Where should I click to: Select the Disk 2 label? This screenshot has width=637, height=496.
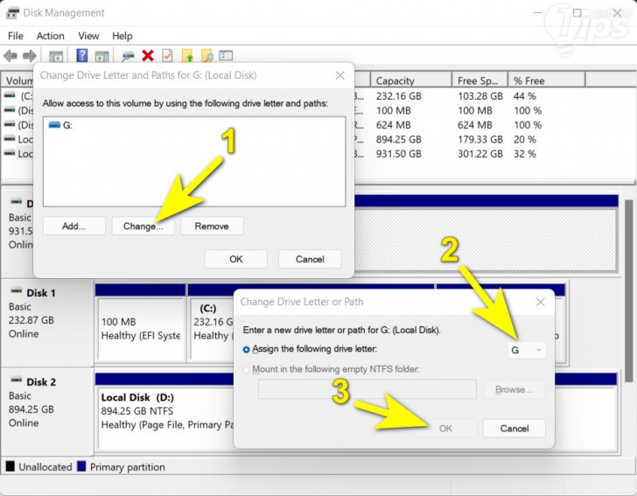[41, 382]
